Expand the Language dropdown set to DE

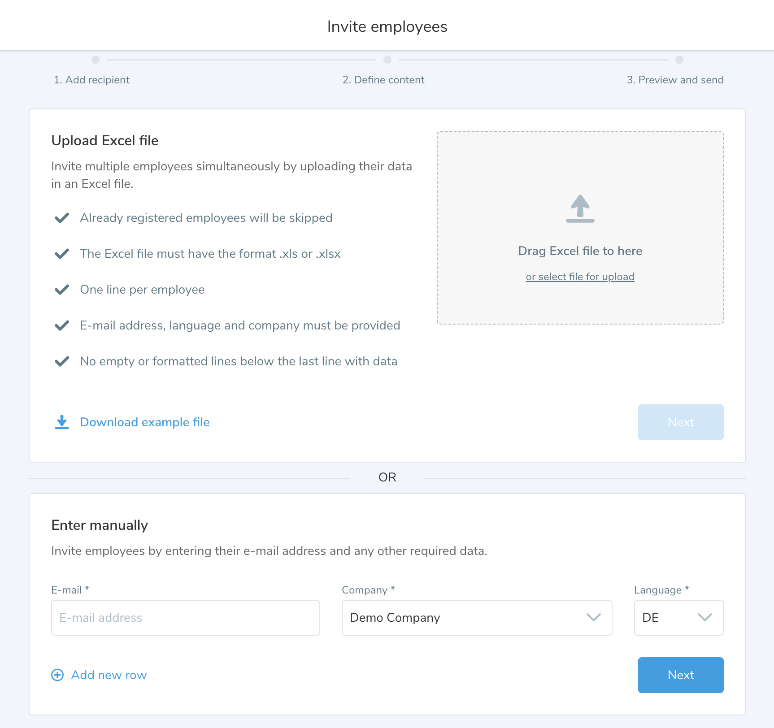pos(678,618)
